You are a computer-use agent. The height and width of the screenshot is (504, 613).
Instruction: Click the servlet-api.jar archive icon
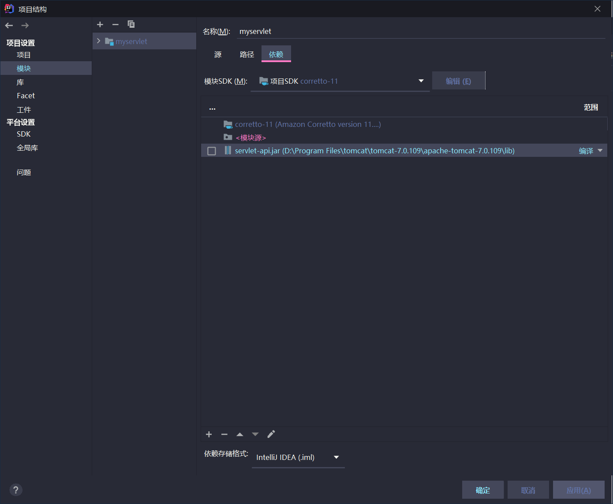228,150
